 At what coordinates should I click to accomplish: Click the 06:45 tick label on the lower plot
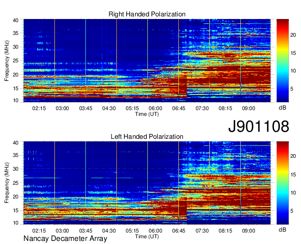pos(179,231)
